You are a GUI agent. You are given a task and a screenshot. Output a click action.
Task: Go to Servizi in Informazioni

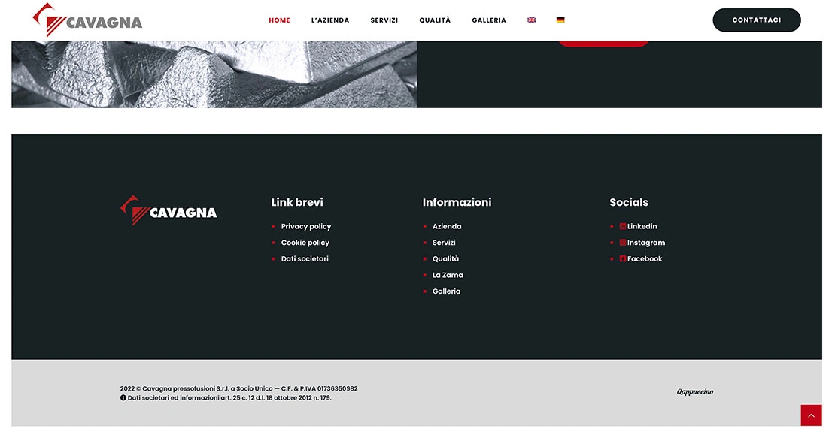click(x=444, y=243)
